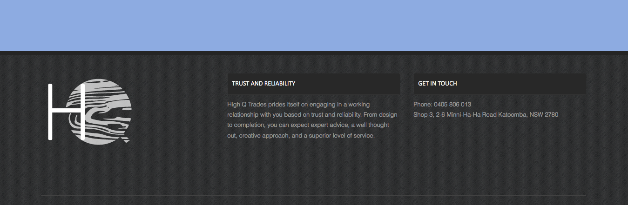The image size is (628, 205).
Task: Select the TRUST AND RELIABILITY heading
Action: (x=263, y=84)
